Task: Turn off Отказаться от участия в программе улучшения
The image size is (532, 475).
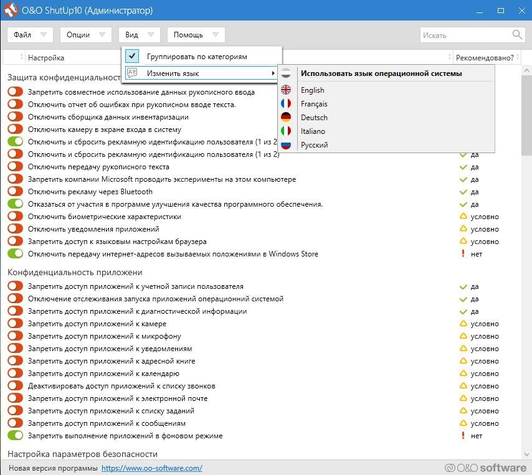Action: tap(16, 204)
